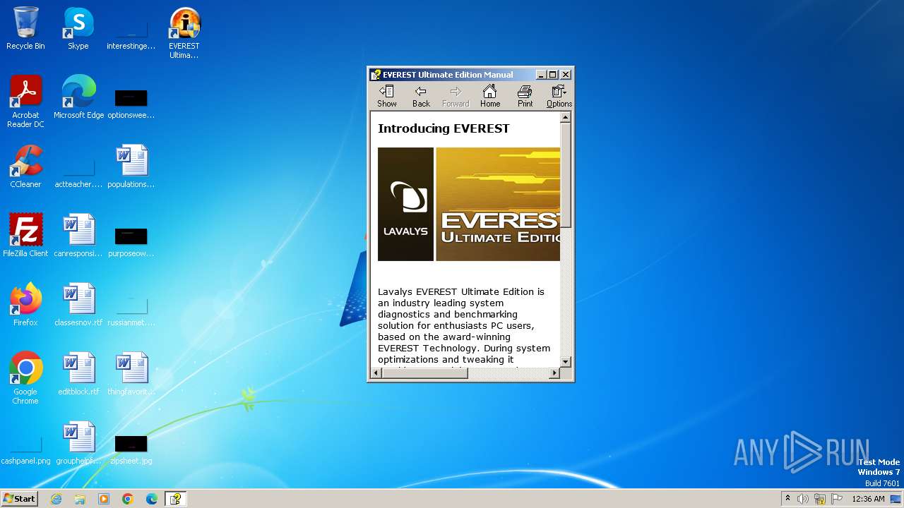Select the thingfavorit... Word document icon
This screenshot has width=904, height=508.
131,374
